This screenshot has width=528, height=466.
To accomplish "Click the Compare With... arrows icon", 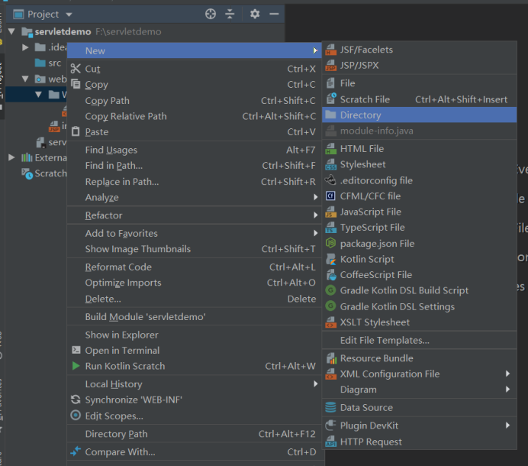I will click(x=76, y=451).
